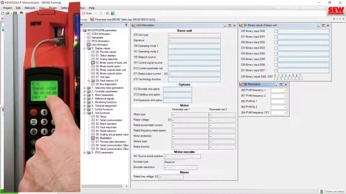The image size is (346, 194).
Task: Expand the 1. Setpoints/ramp generators node
Action: [x=85, y=88]
